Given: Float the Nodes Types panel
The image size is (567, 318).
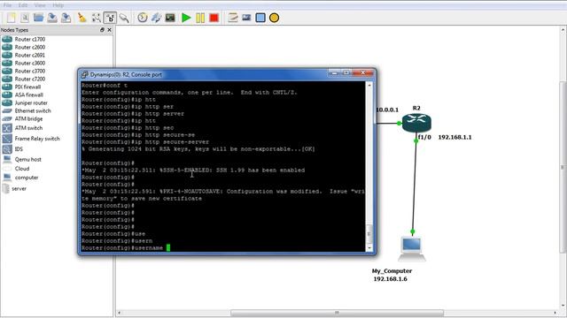Looking at the screenshot, I should (103, 30).
